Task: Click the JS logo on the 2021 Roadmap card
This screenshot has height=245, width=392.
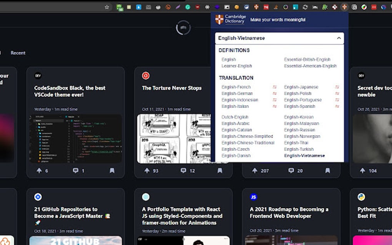Action: (x=253, y=197)
